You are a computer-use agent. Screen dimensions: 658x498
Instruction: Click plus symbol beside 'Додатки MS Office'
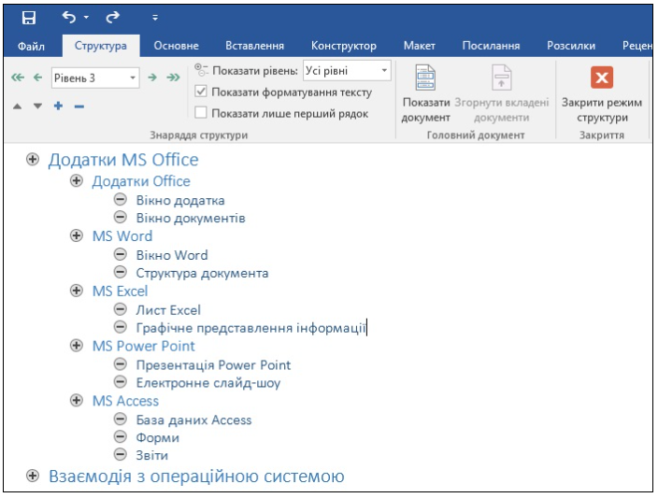click(x=33, y=160)
